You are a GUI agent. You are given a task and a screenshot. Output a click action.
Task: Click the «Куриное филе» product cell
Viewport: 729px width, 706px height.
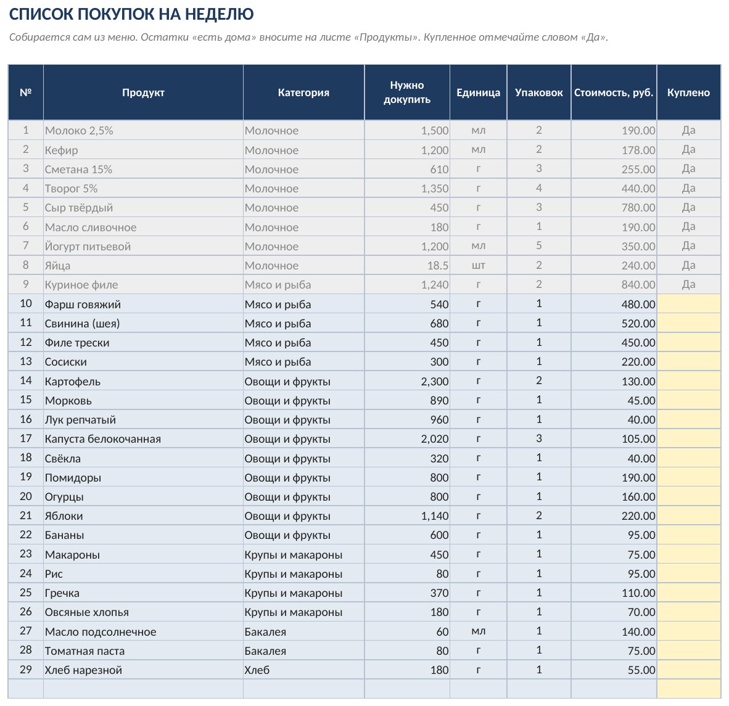click(143, 284)
